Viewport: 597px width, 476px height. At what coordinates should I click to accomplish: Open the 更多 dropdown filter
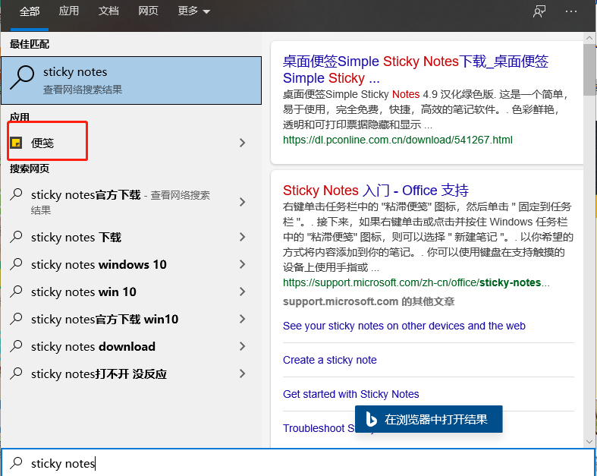coord(193,11)
